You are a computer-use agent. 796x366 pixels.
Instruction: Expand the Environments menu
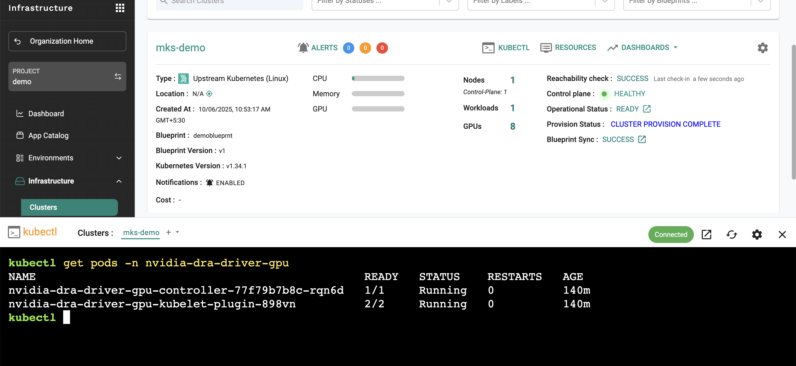pos(119,158)
